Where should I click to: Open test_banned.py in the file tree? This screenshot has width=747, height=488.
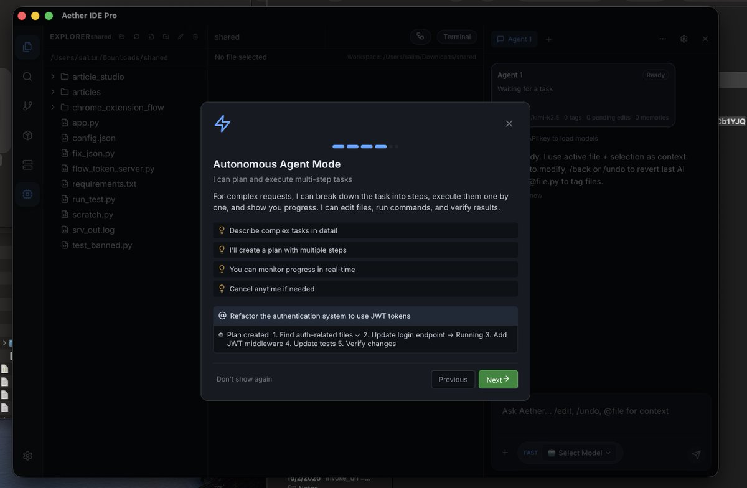pos(102,245)
